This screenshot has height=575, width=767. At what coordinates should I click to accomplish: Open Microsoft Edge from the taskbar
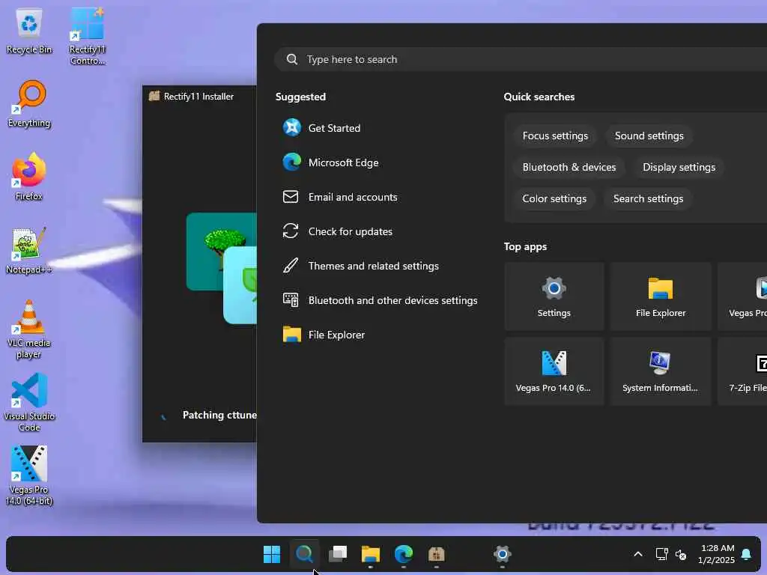point(404,554)
